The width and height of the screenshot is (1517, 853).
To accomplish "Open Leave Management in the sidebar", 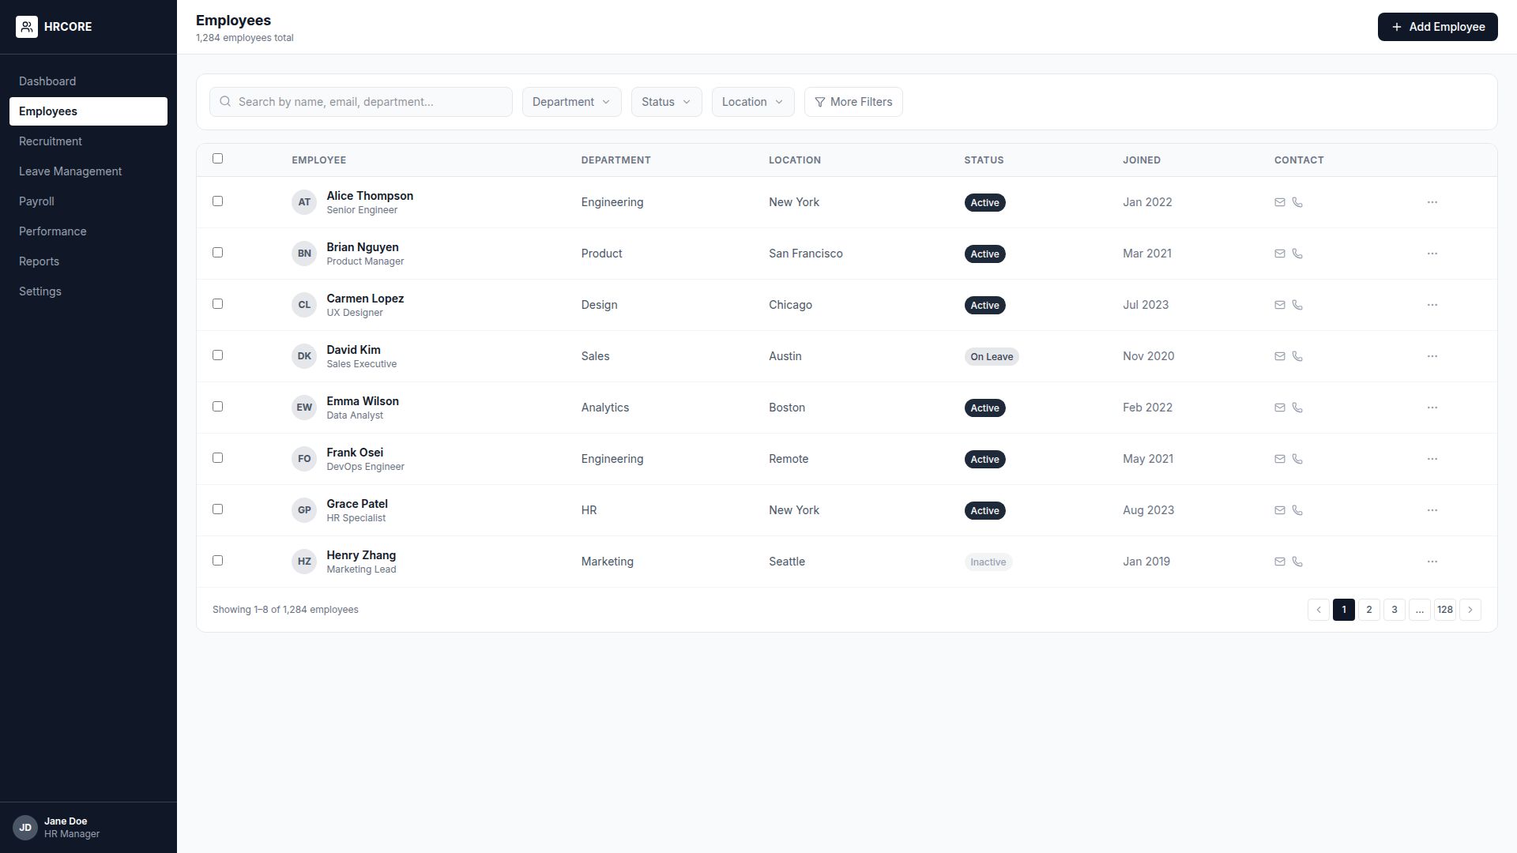I will point(88,171).
